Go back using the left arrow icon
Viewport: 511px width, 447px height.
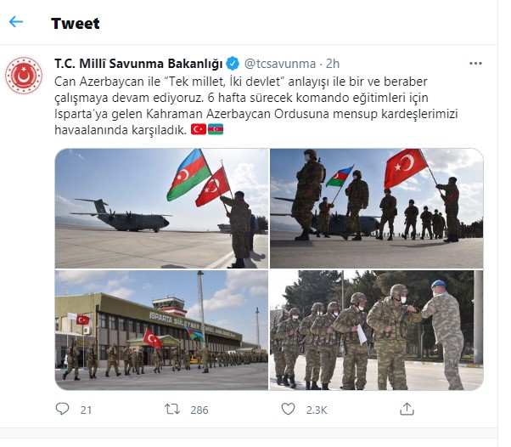click(x=16, y=22)
